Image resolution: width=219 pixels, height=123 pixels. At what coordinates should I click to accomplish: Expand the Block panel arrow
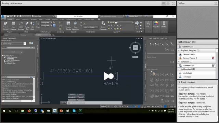click(141, 32)
